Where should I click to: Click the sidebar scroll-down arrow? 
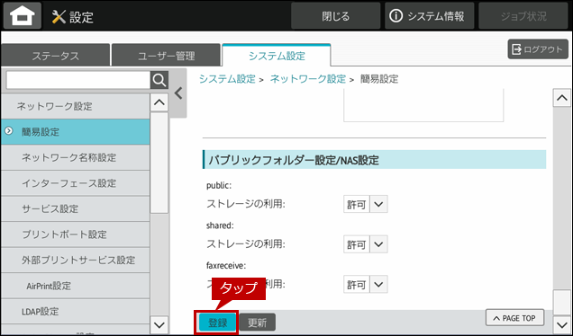point(159,324)
